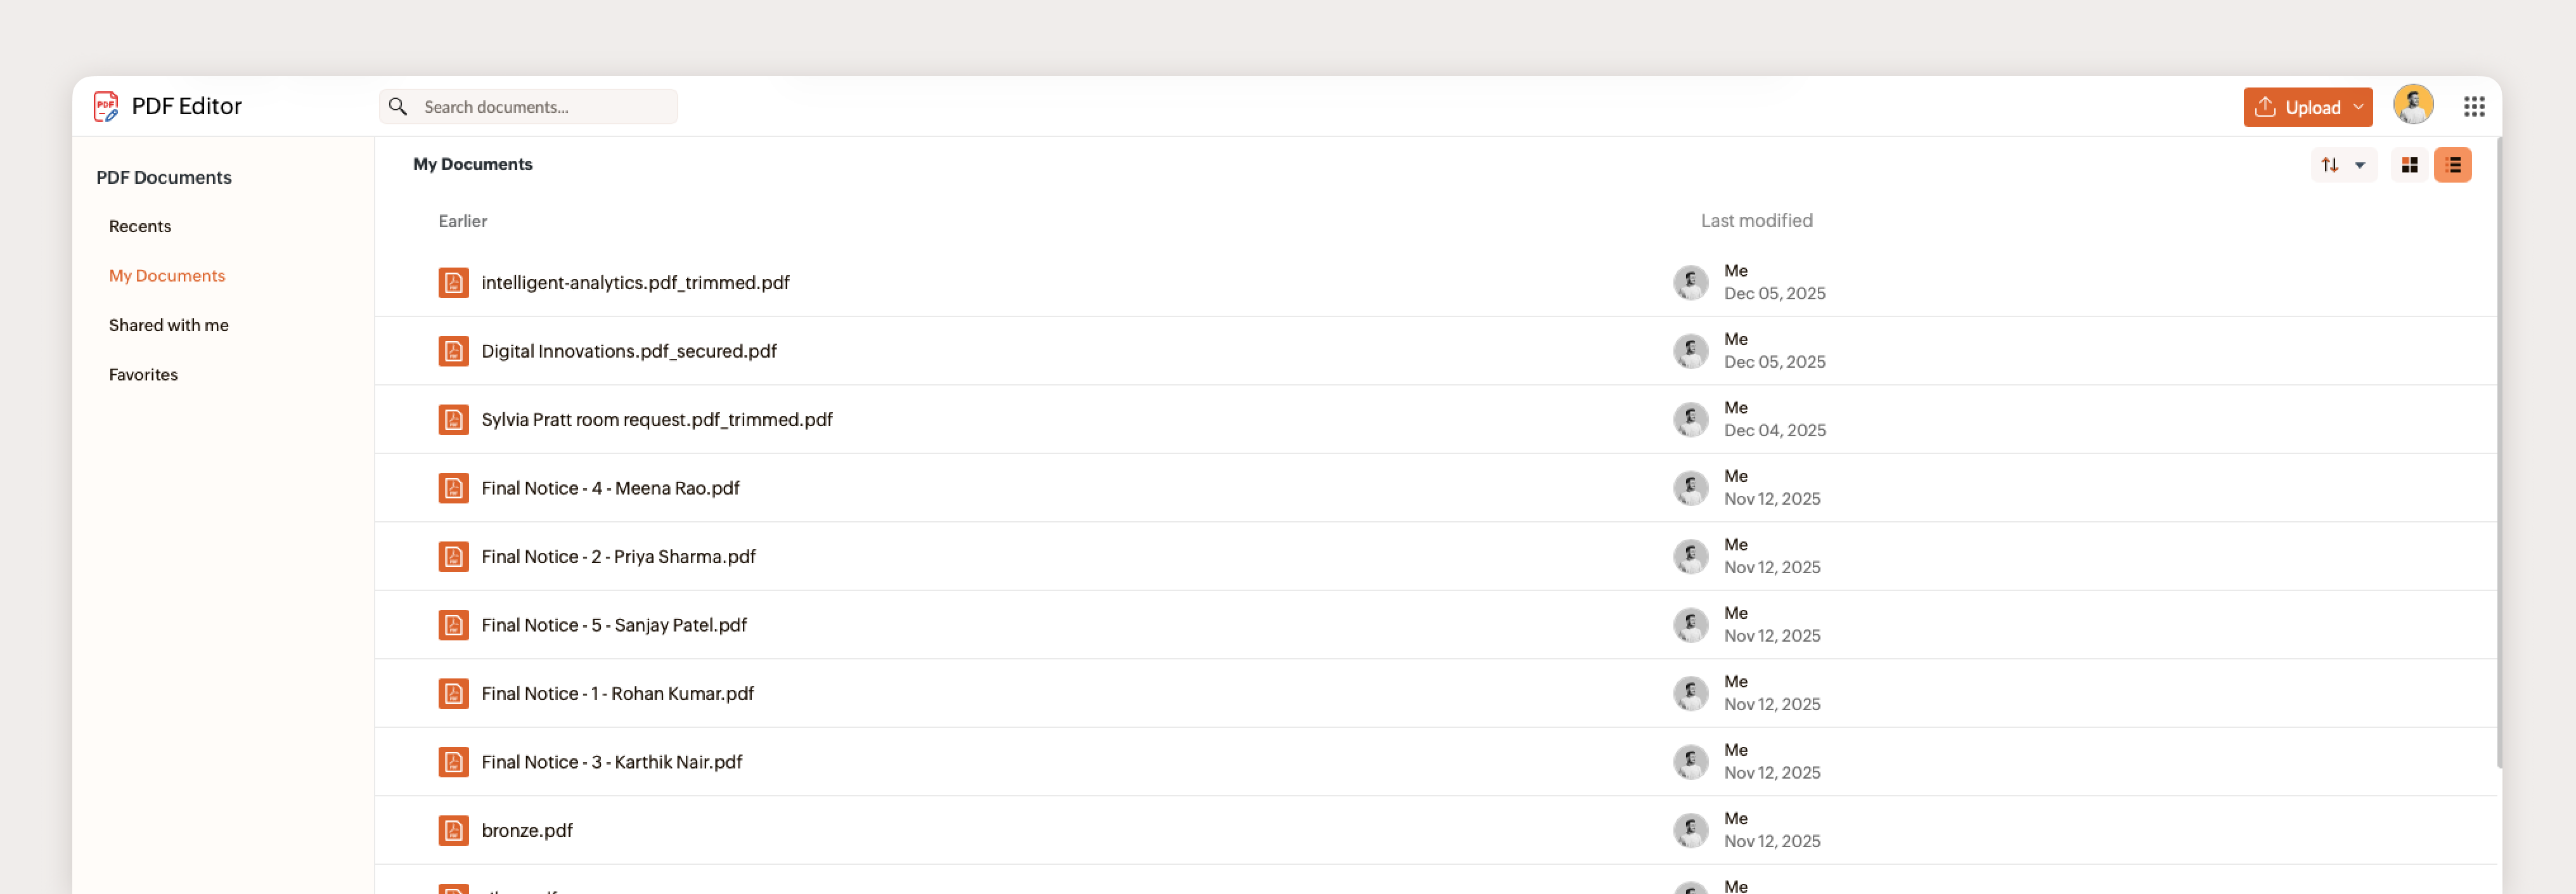Click the PDF icon beside bronze.pdf

click(454, 830)
